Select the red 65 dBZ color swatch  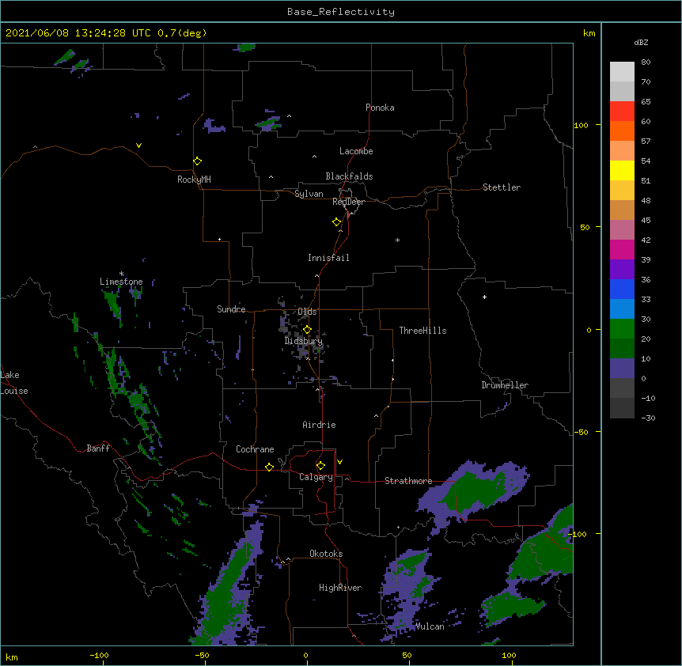point(622,111)
